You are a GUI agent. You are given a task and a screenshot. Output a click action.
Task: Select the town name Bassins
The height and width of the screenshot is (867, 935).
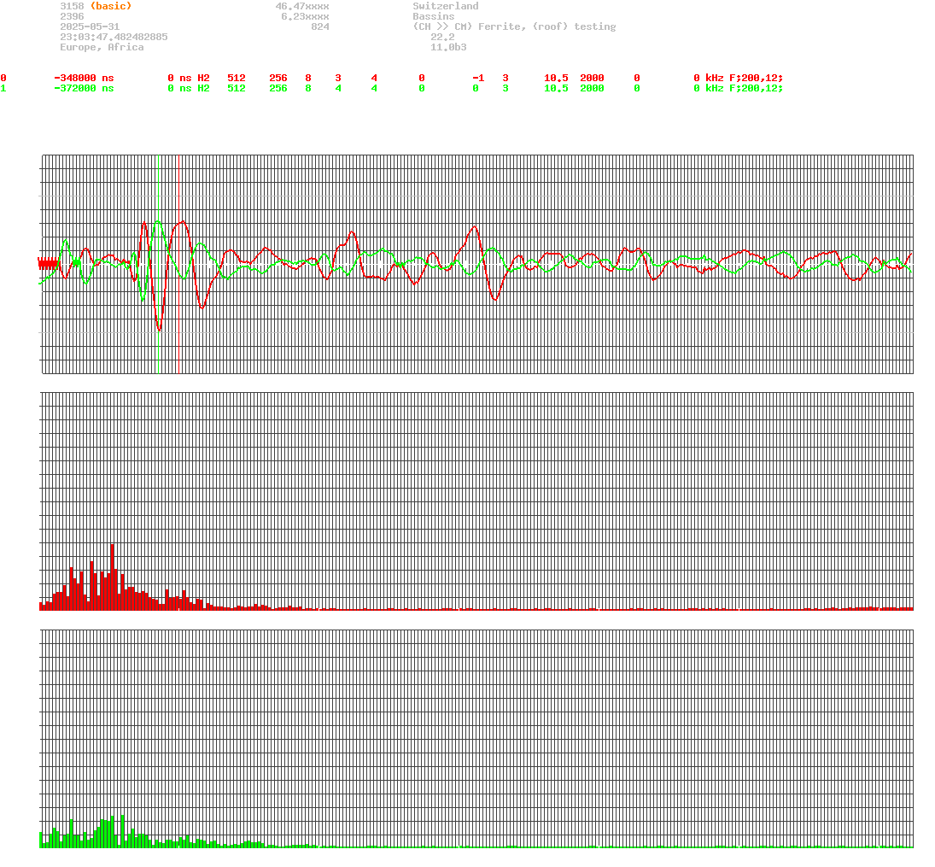[434, 16]
